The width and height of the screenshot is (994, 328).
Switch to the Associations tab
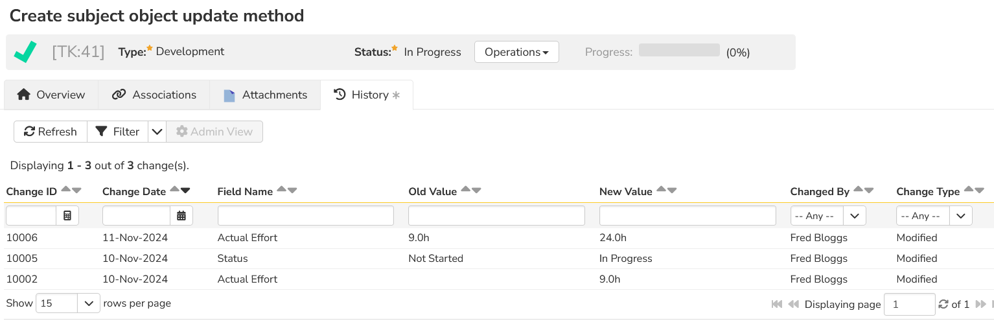point(154,95)
